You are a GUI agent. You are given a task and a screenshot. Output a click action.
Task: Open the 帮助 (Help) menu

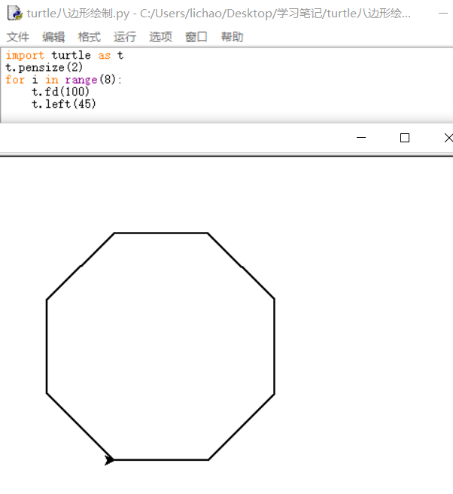tap(232, 37)
